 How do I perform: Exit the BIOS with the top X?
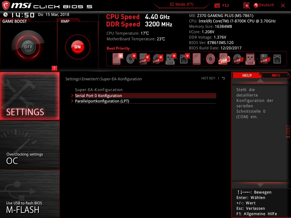coord(283,6)
